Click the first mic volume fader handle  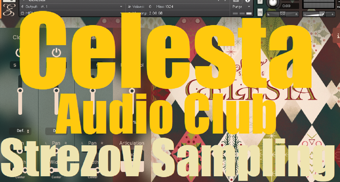pyautogui.click(x=20, y=90)
